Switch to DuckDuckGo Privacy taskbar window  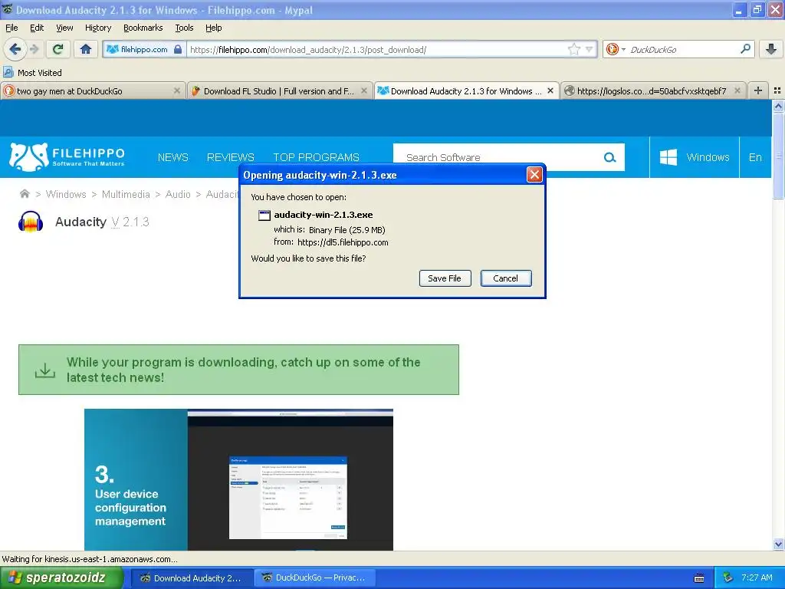coord(314,578)
